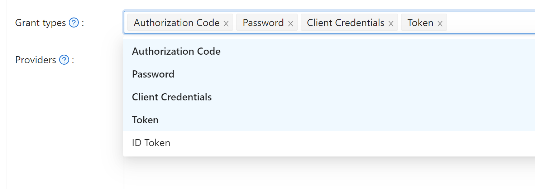Click the Grant types field label
Image resolution: width=535 pixels, height=189 pixels.
[x=40, y=23]
